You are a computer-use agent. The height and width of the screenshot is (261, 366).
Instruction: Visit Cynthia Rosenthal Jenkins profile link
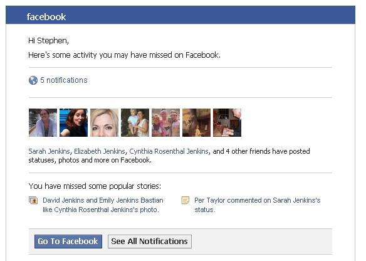tap(169, 151)
